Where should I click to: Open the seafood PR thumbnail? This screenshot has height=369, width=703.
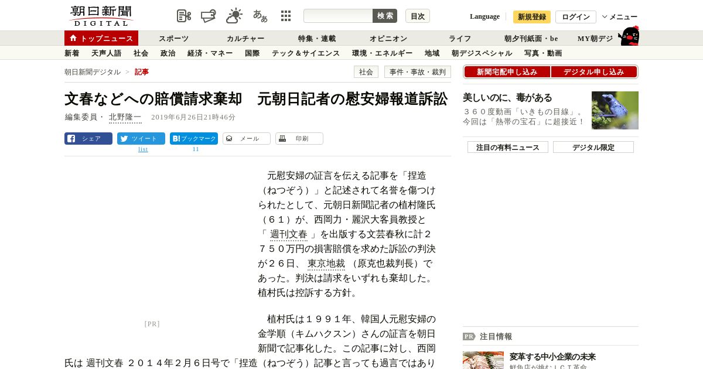tap(483, 360)
